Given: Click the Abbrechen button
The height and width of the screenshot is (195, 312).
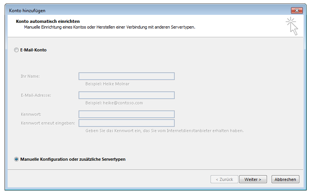Looking at the screenshot, I should (x=285, y=179).
